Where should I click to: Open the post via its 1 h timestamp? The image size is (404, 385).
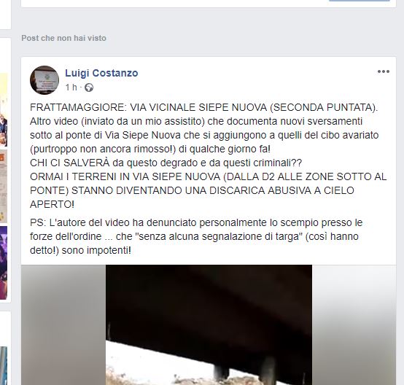pyautogui.click(x=71, y=87)
